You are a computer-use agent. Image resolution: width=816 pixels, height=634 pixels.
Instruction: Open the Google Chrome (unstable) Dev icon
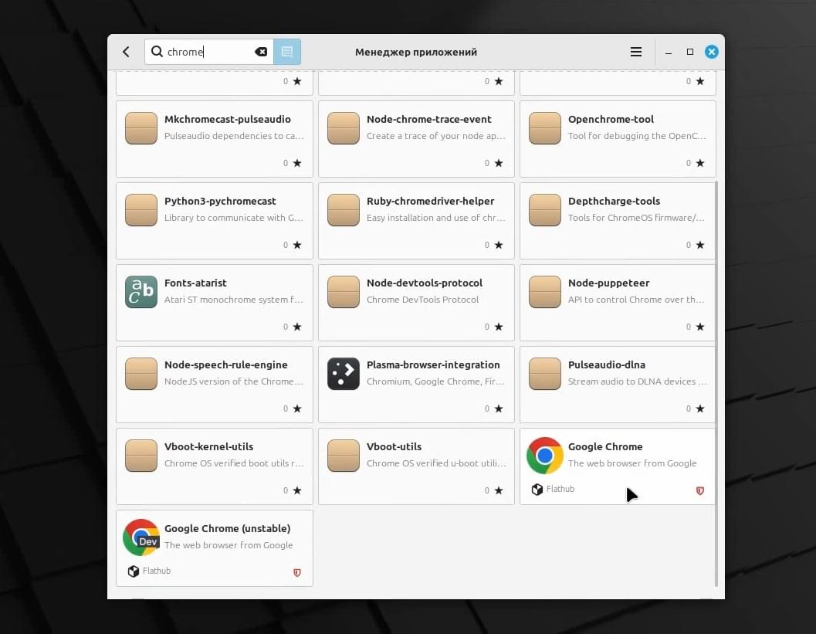141,537
